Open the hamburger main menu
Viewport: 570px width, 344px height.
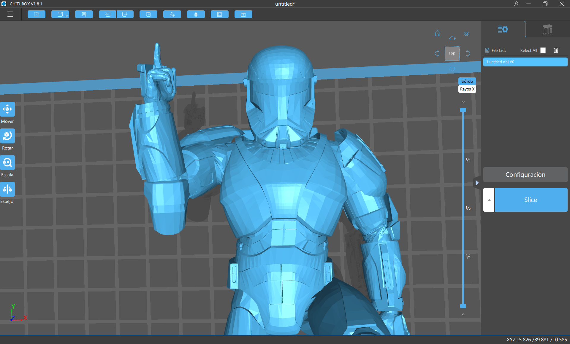[x=10, y=14]
